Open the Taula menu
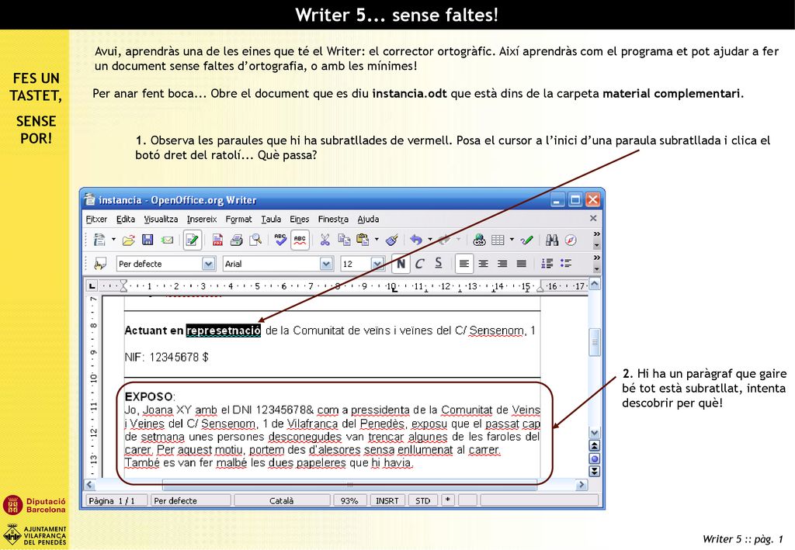The width and height of the screenshot is (795, 550). [271, 220]
